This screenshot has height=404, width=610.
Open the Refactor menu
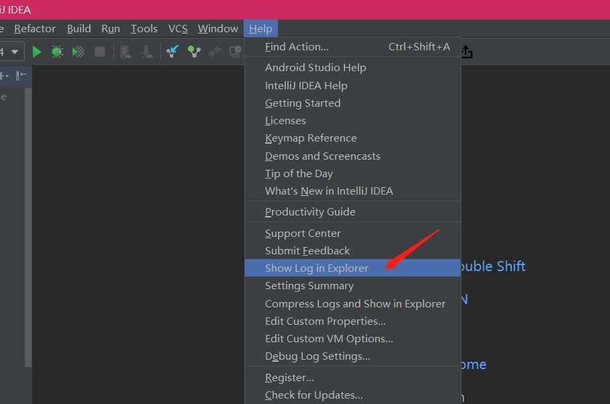tap(35, 29)
